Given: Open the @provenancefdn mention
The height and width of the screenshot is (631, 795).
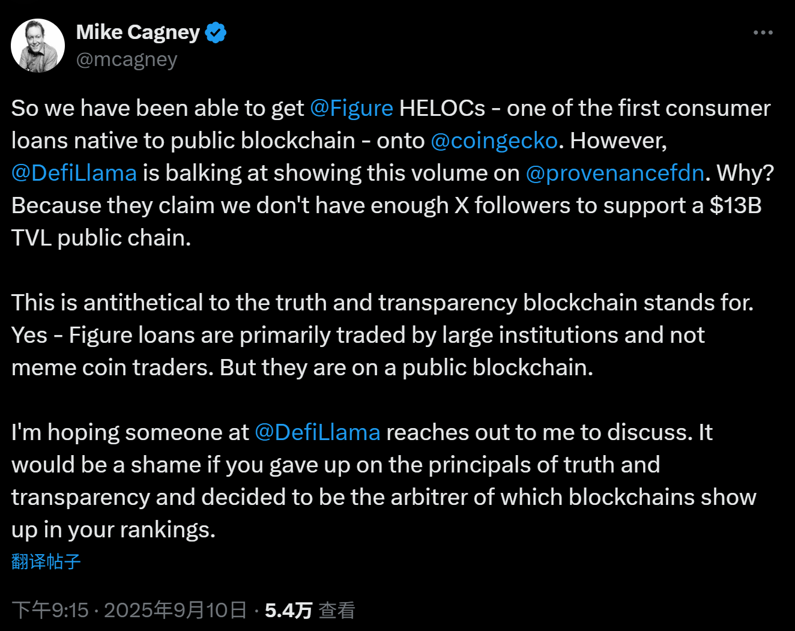Looking at the screenshot, I should pos(614,174).
